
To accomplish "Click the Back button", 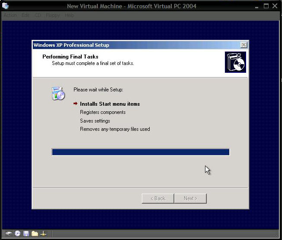I will pyautogui.click(x=158, y=198).
